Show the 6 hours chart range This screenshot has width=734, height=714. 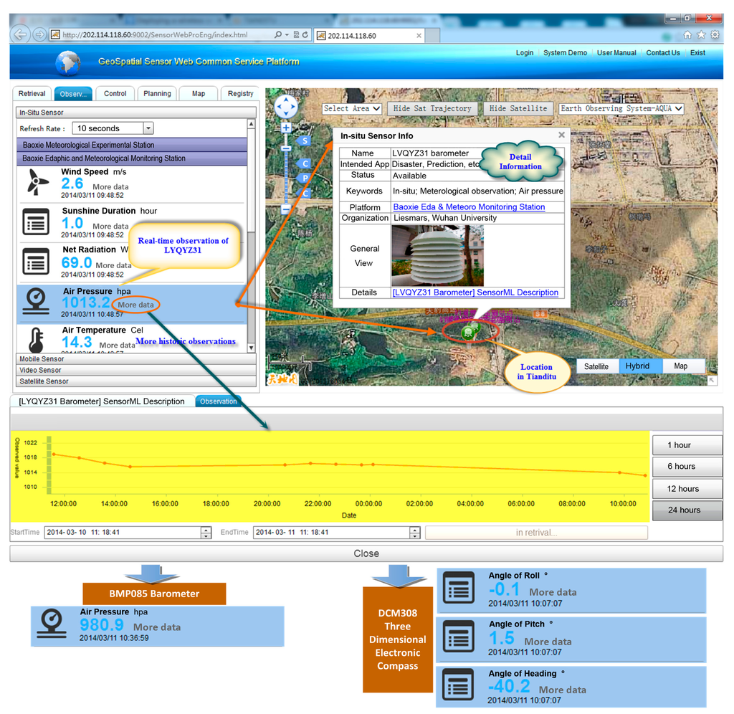pos(687,467)
